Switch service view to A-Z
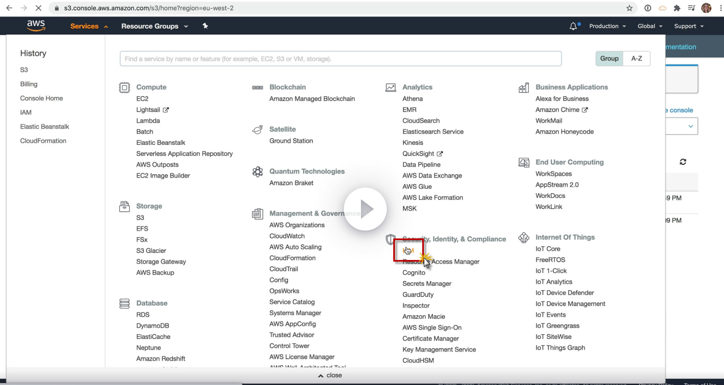 point(636,58)
